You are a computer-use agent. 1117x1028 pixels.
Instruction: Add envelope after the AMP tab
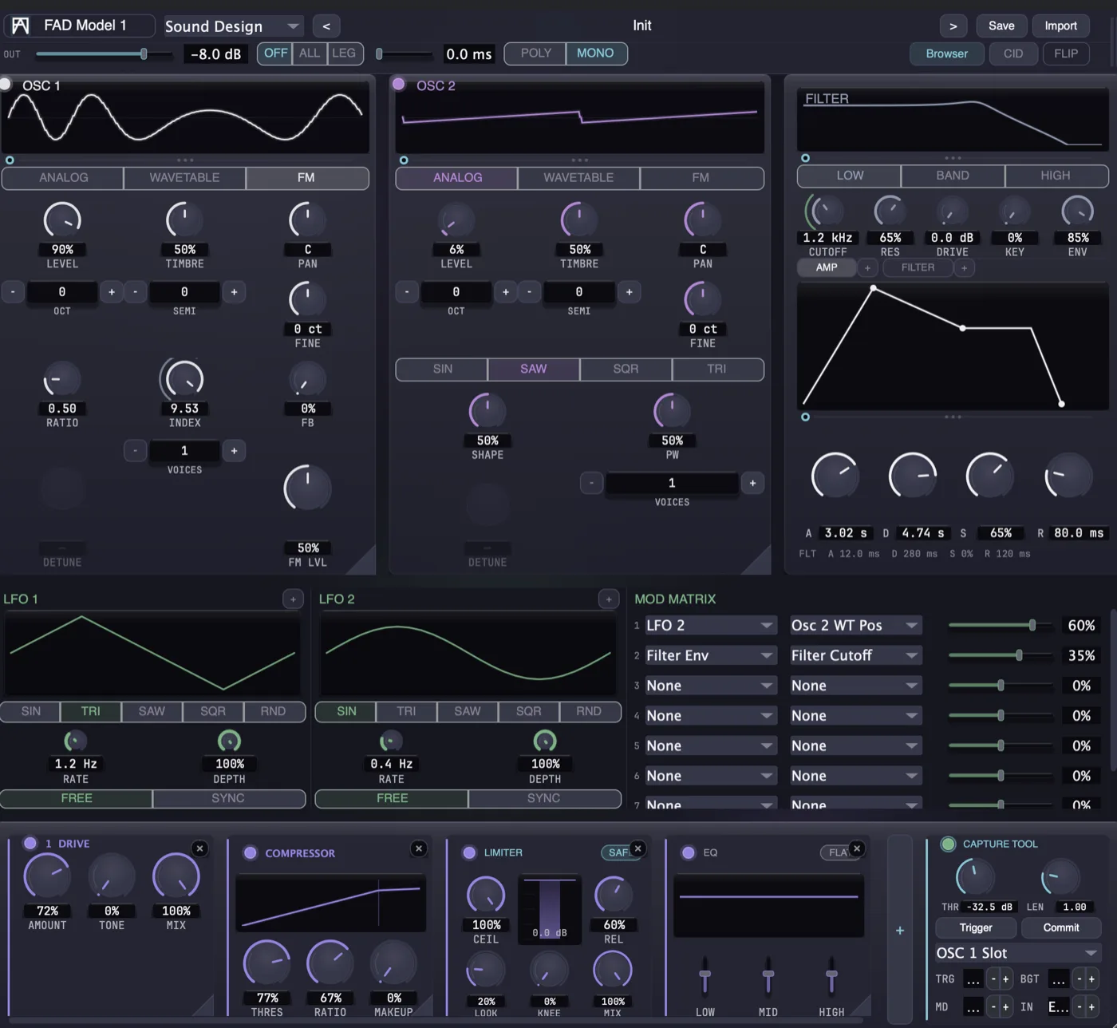pos(867,268)
